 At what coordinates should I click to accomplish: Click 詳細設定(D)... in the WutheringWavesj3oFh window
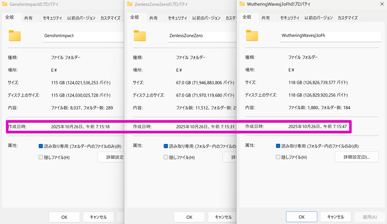(357, 157)
